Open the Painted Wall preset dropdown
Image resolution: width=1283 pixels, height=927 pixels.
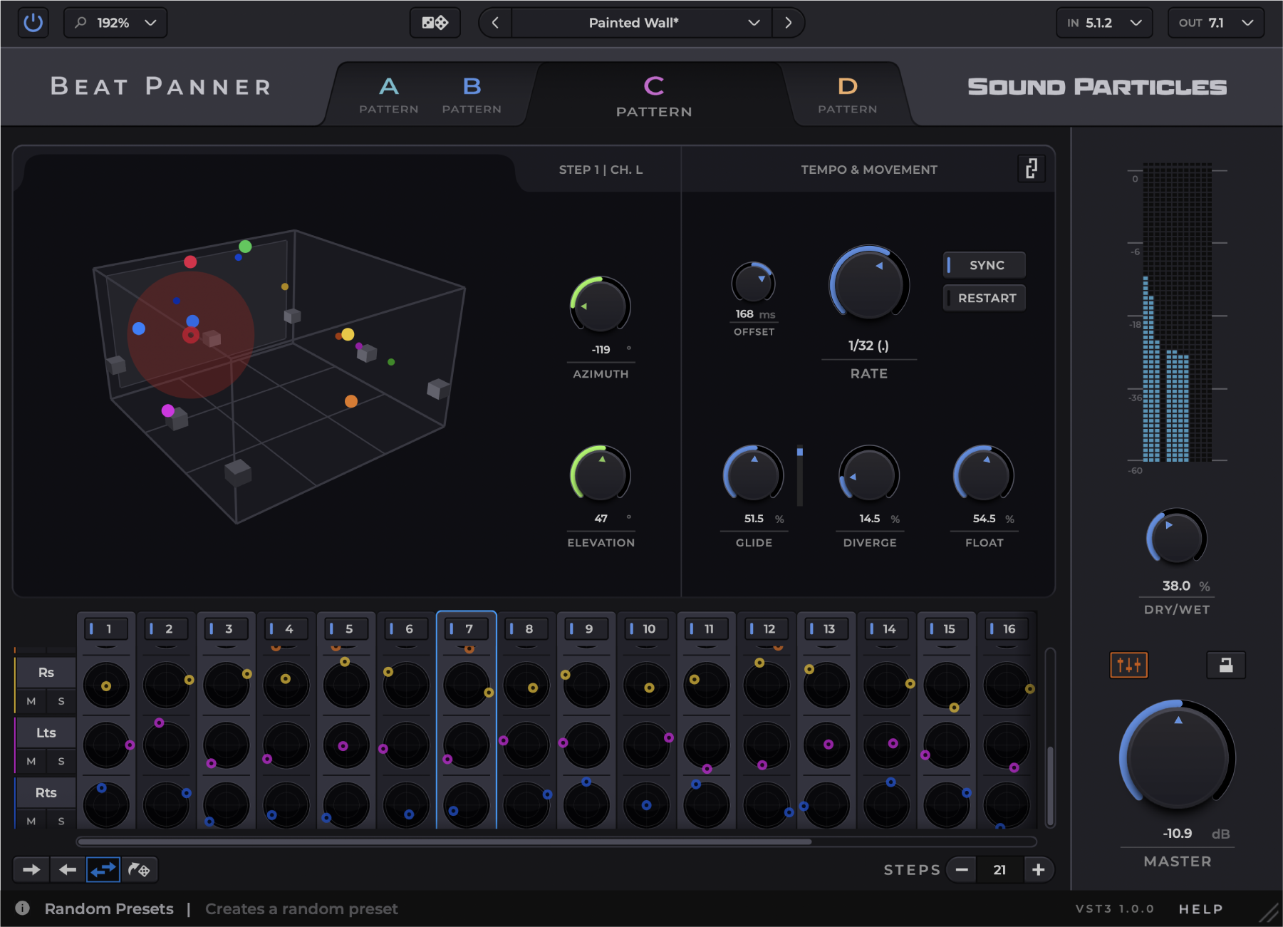(641, 23)
